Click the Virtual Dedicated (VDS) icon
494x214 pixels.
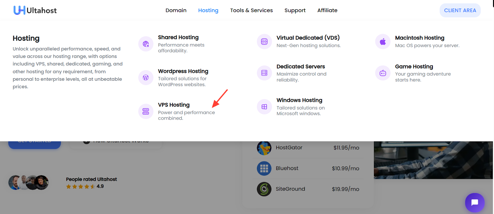coord(264,42)
